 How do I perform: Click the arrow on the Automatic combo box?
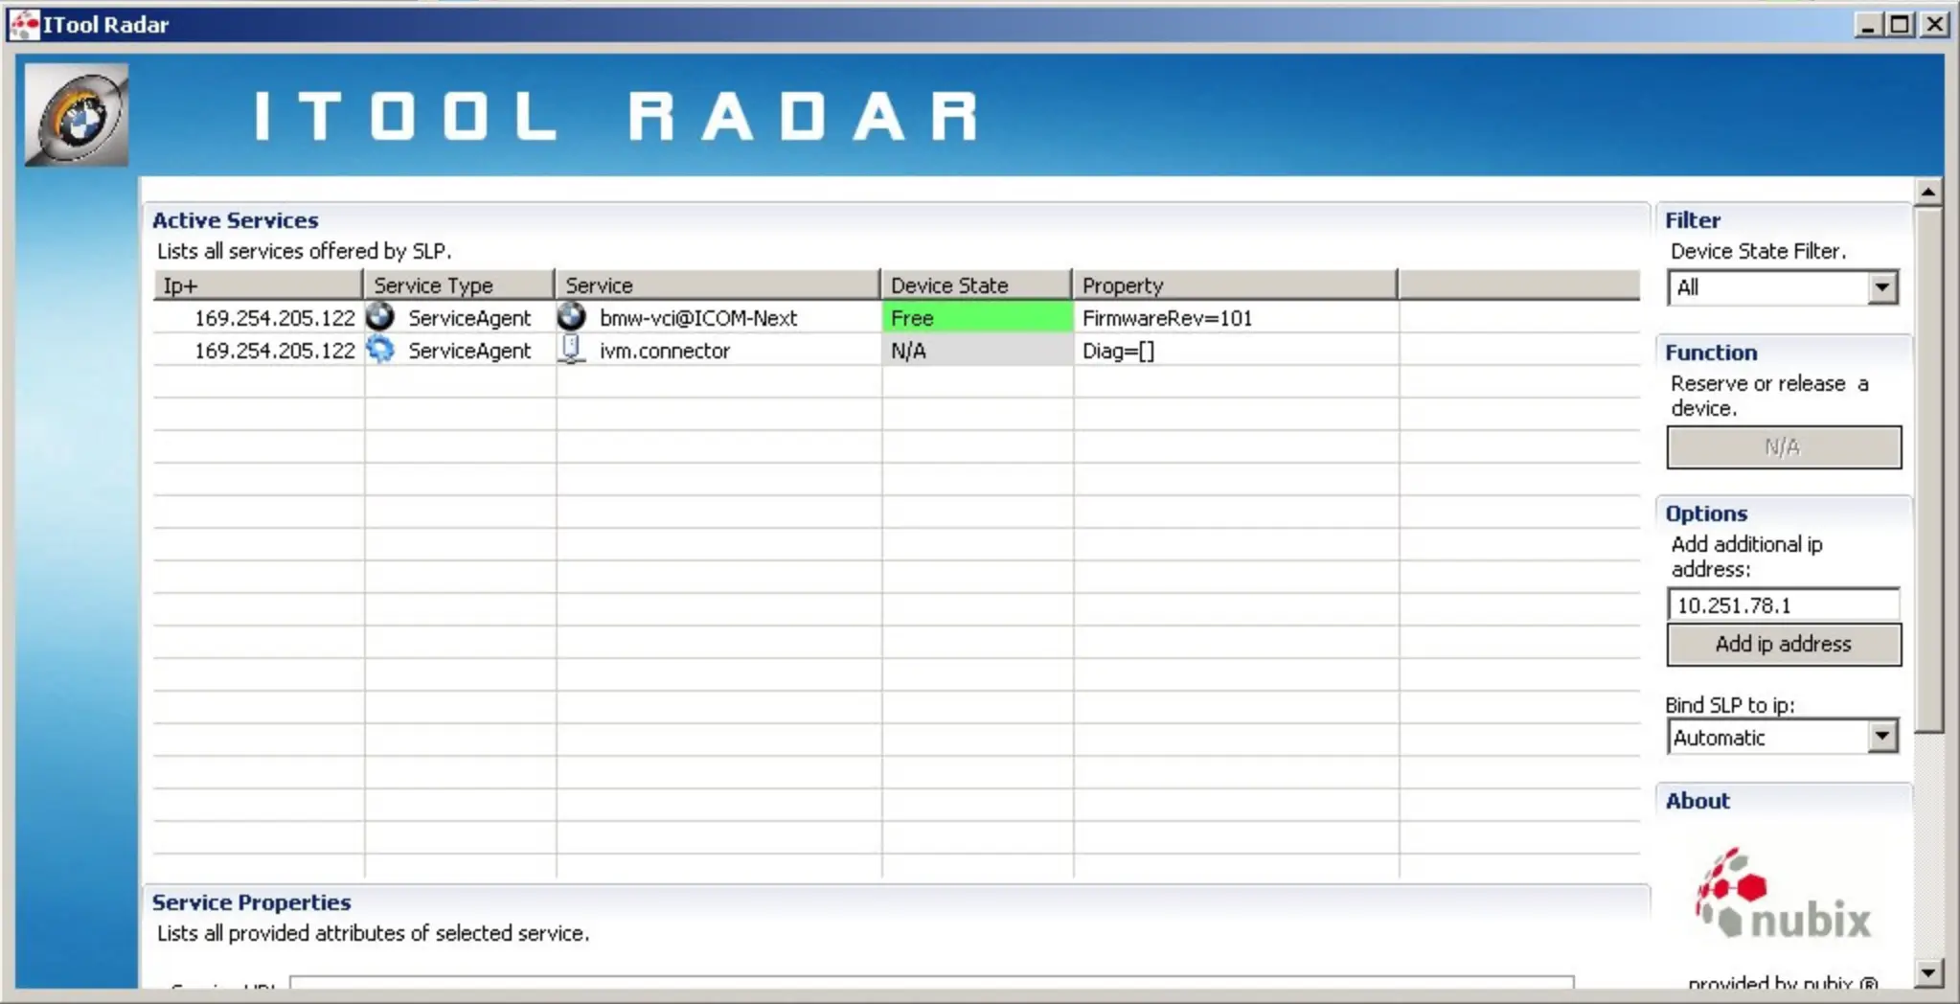click(x=1881, y=737)
